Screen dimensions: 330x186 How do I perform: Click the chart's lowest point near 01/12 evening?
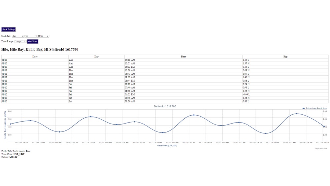point(266,133)
